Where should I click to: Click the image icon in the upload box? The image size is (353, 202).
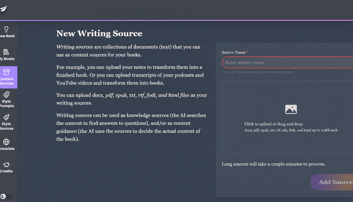coord(291,109)
